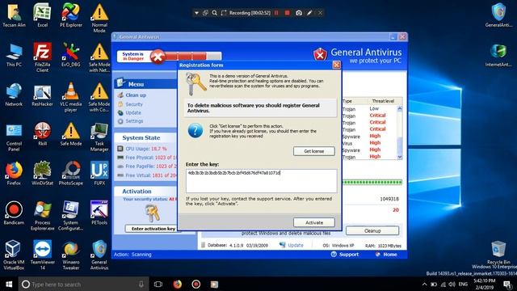Click the Threat level column header
Viewport: 517px width, 291px height.
[x=382, y=101]
